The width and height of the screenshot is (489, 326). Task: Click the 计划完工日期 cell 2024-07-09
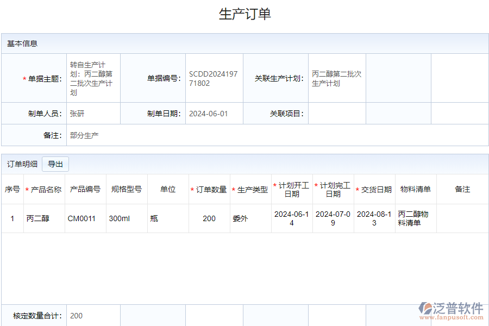pos(333,218)
